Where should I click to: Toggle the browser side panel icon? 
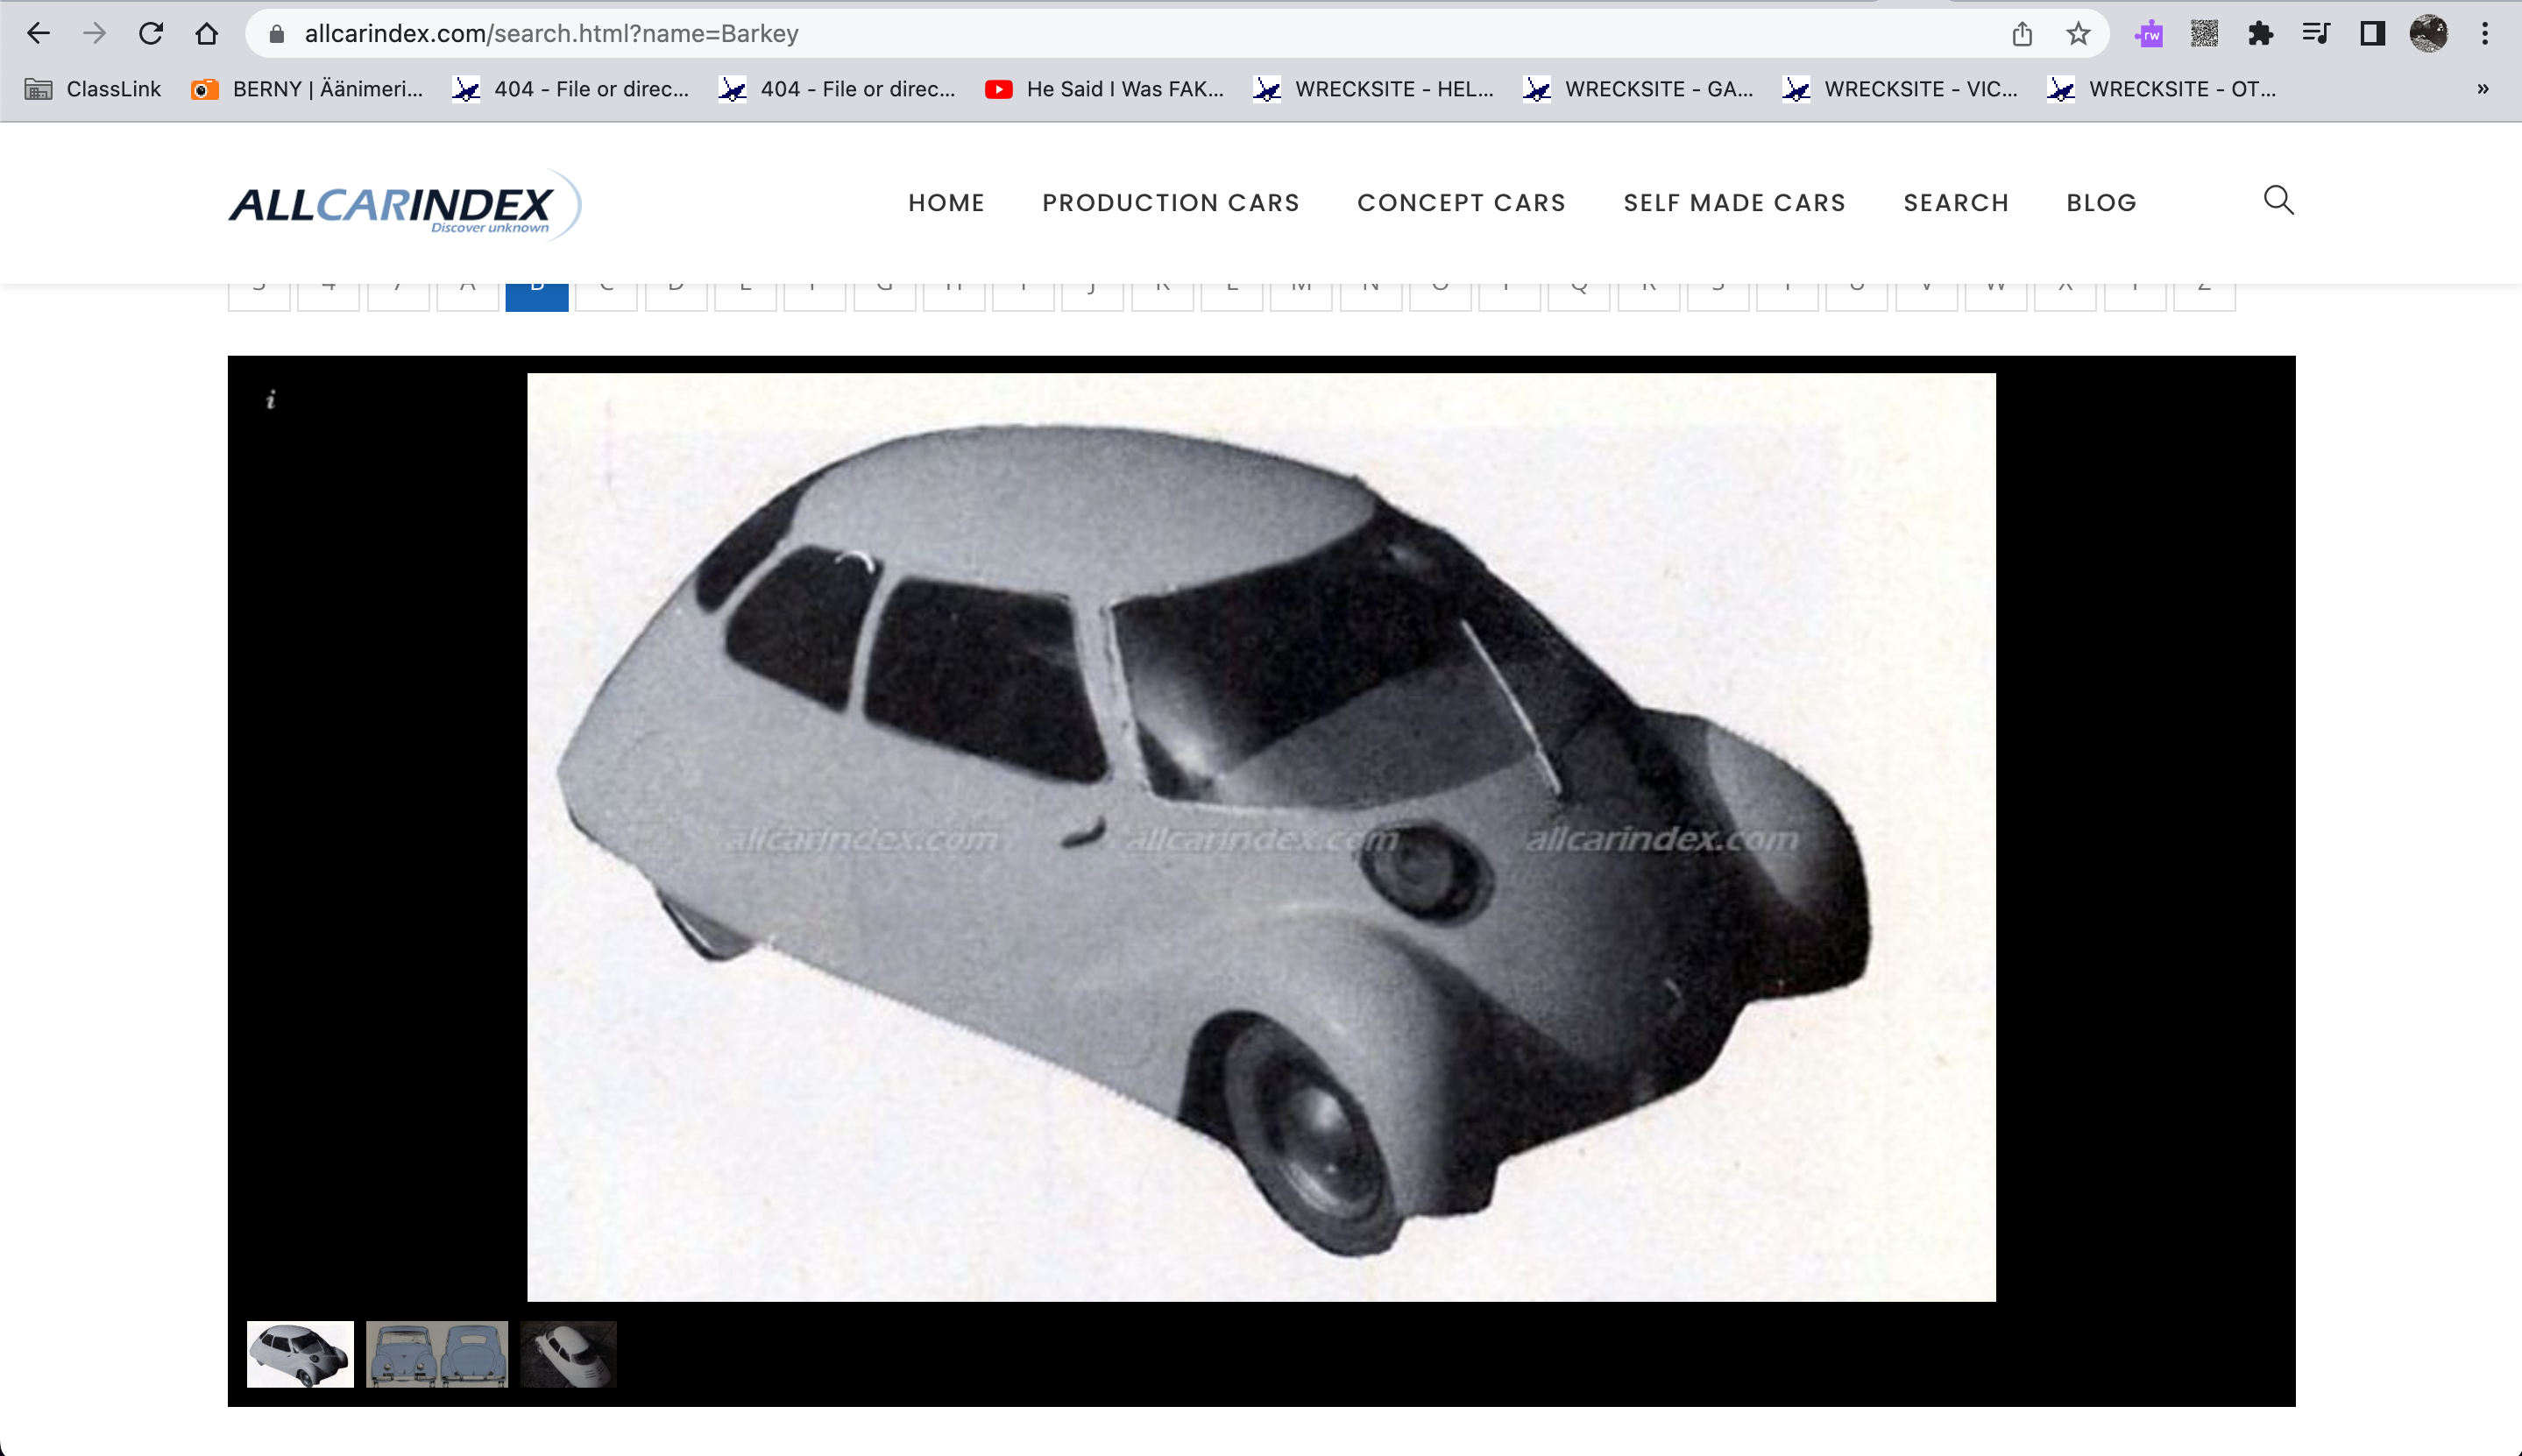[2372, 34]
